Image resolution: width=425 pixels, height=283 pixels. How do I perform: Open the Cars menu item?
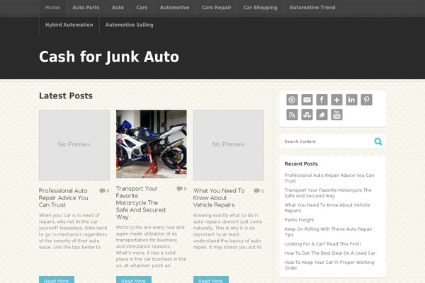pos(142,8)
